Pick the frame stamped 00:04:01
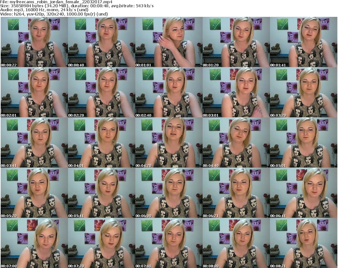 click(102, 143)
